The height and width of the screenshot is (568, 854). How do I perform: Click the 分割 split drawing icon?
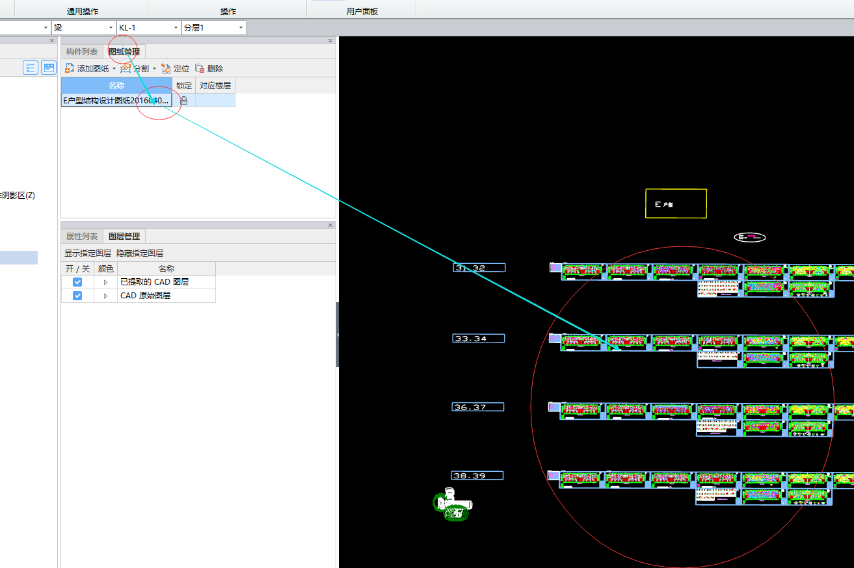coord(126,68)
